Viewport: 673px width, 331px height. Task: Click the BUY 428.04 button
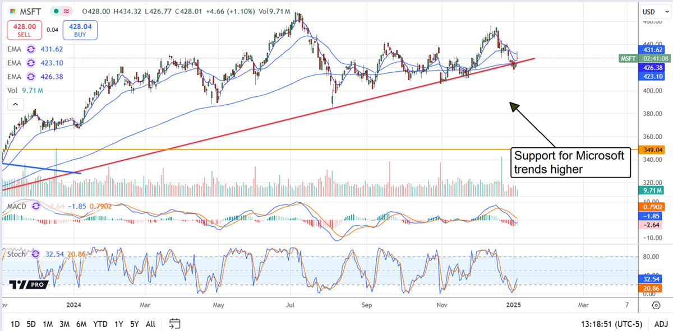click(80, 30)
